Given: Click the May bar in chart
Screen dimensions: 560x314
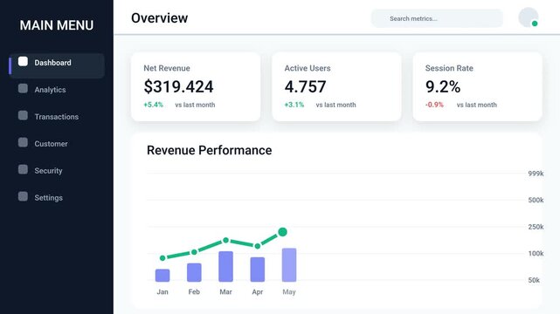Looking at the screenshot, I should (x=289, y=265).
